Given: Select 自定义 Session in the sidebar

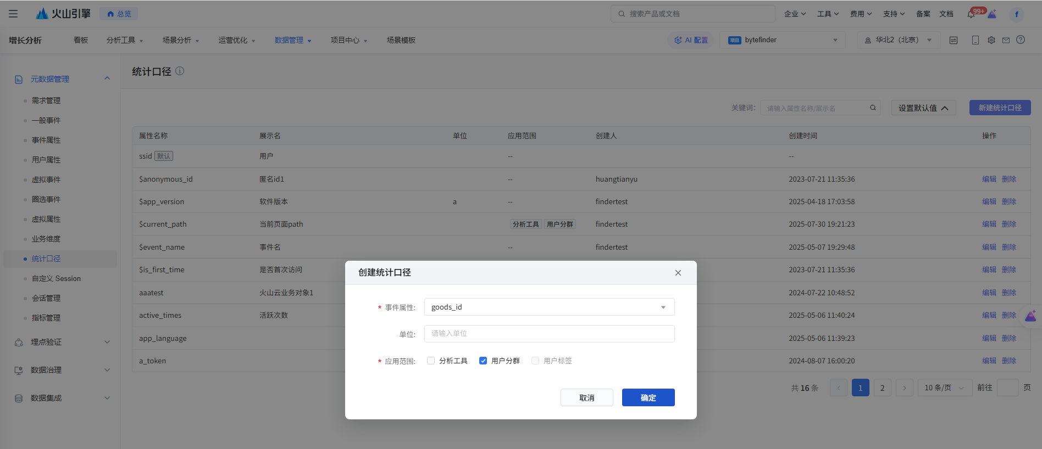Looking at the screenshot, I should click(x=56, y=278).
